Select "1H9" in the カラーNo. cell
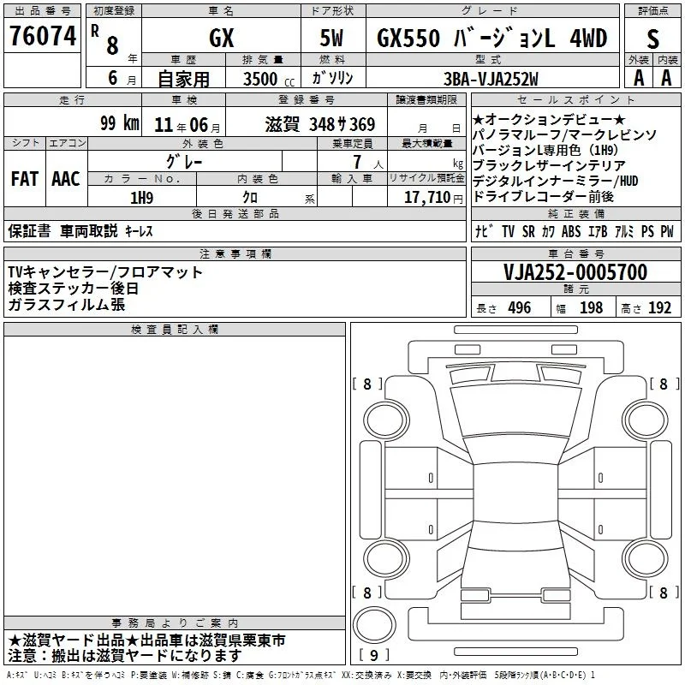The image size is (685, 685). (x=141, y=198)
